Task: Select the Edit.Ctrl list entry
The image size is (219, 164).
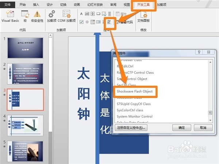Action: tap(125, 66)
